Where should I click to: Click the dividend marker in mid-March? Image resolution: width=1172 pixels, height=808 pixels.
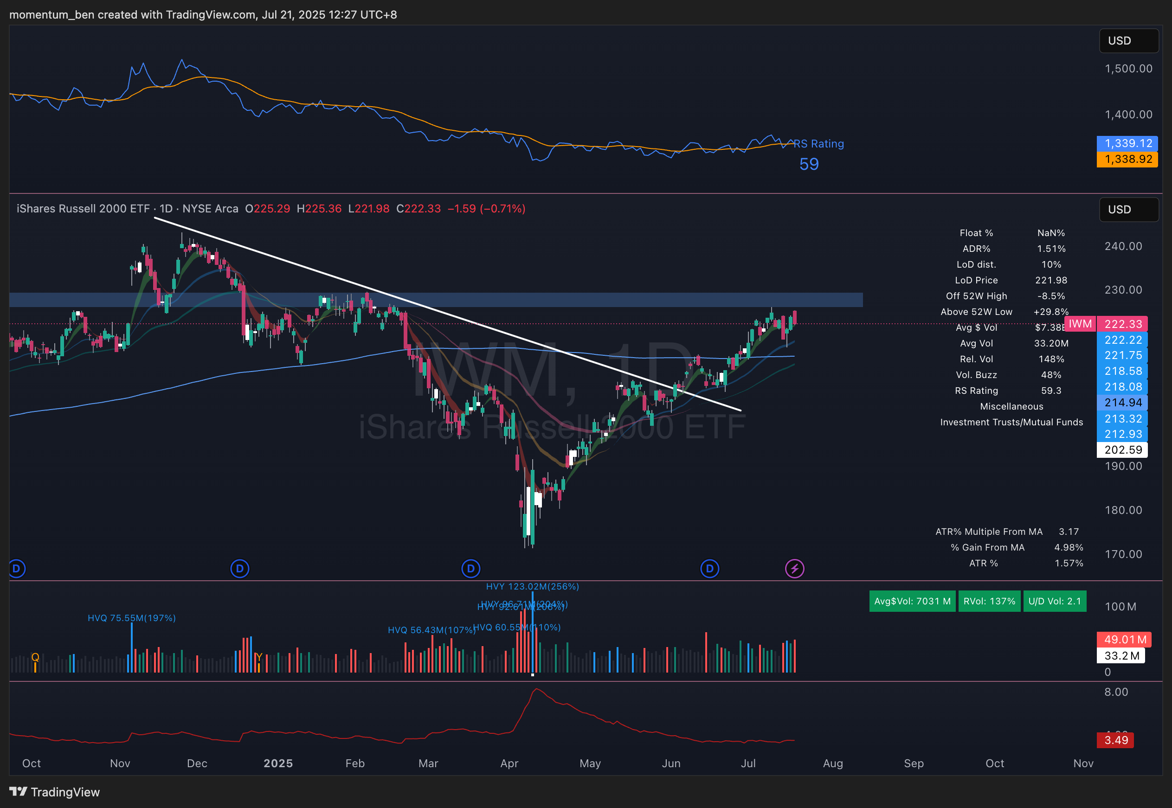point(470,569)
